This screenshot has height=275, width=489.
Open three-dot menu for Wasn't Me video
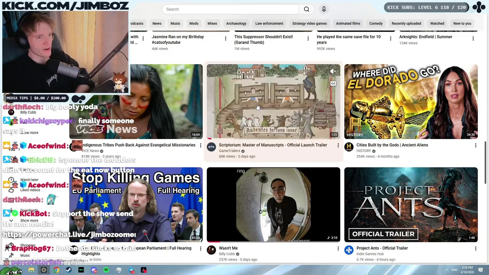[338, 248]
